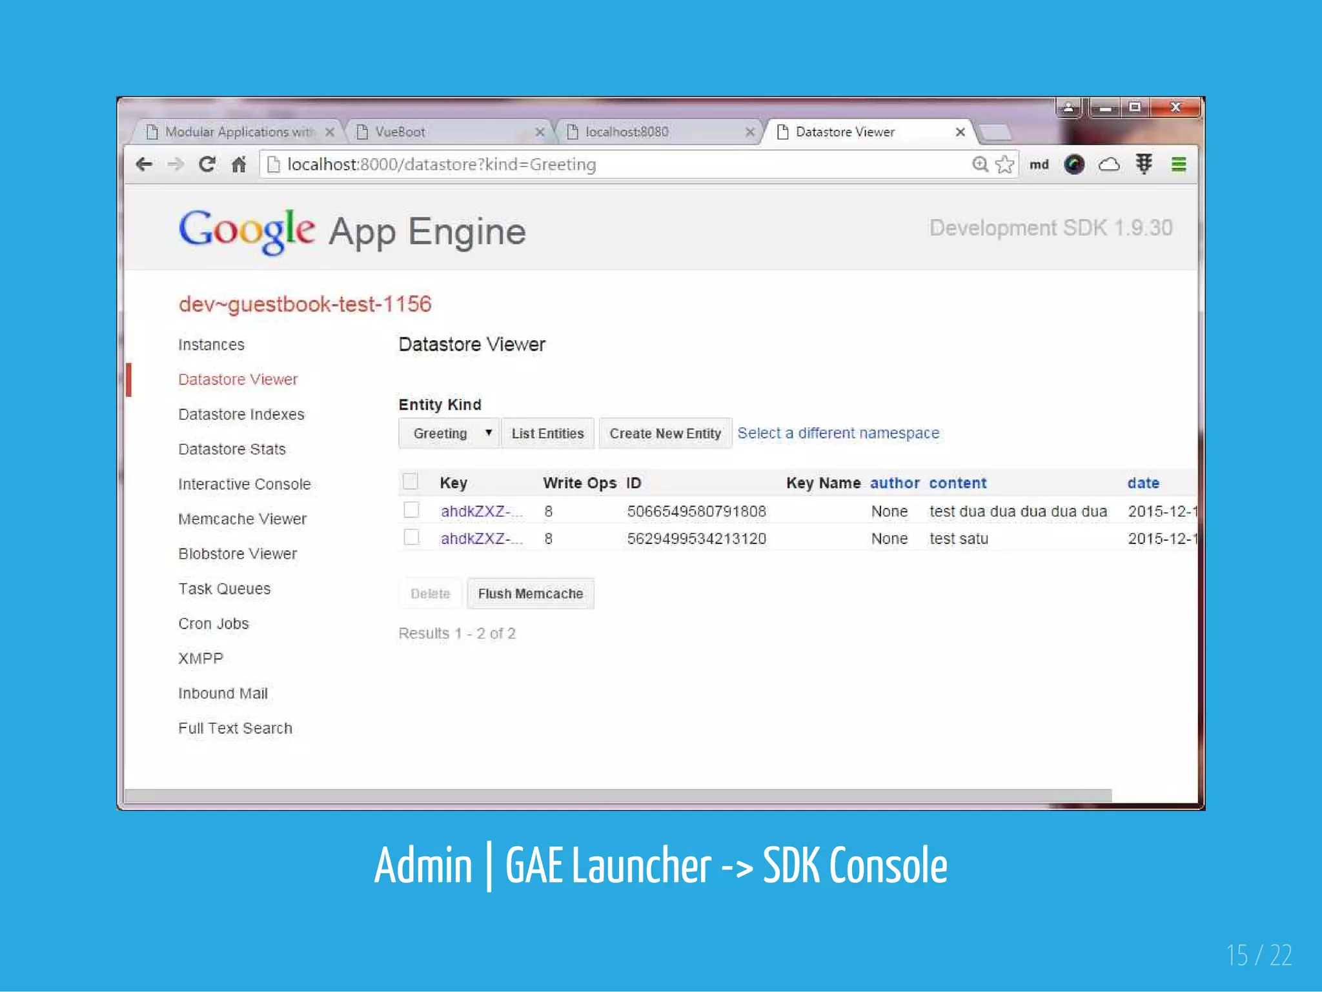
Task: Open Datastore Stats in the sidebar
Action: [232, 449]
